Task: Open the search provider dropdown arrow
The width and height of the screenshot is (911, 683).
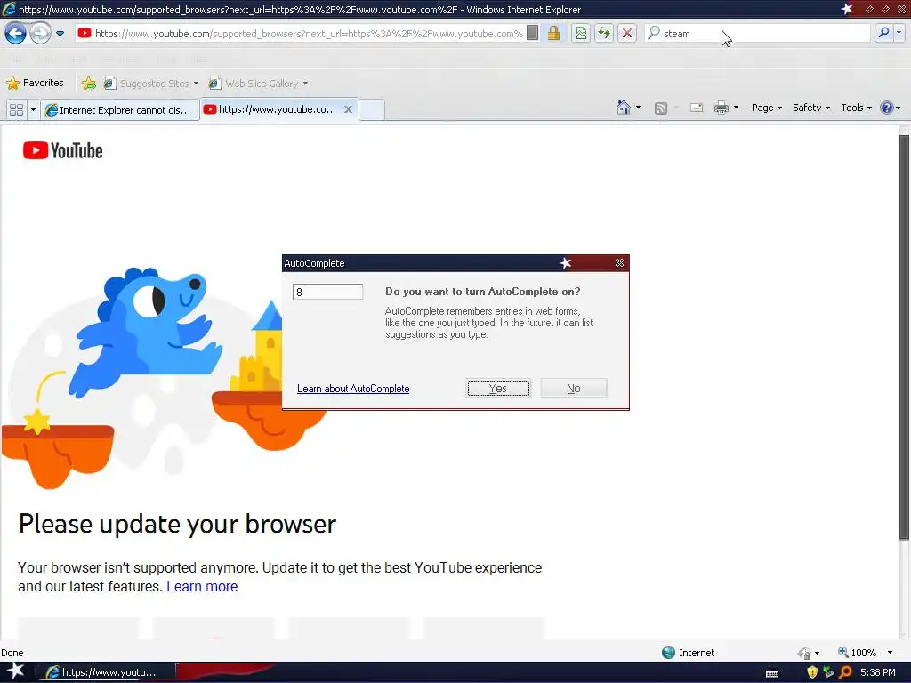Action: (x=899, y=33)
